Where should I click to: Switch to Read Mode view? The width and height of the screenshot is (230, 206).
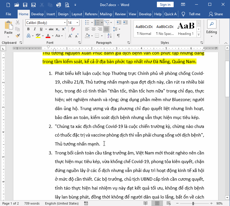pyautogui.click(x=145, y=203)
